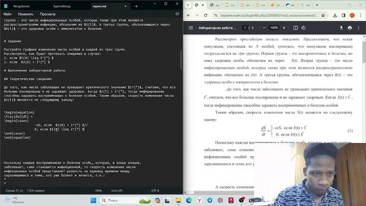The image size is (366, 206).
Task: Open a new browser tab
Action: coord(317,5)
